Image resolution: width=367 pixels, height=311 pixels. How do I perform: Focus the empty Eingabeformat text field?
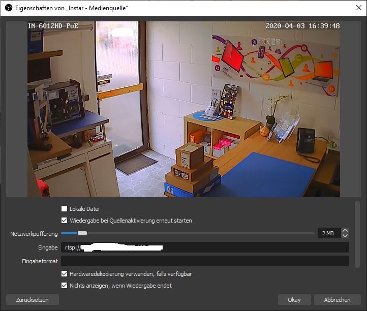click(x=205, y=261)
